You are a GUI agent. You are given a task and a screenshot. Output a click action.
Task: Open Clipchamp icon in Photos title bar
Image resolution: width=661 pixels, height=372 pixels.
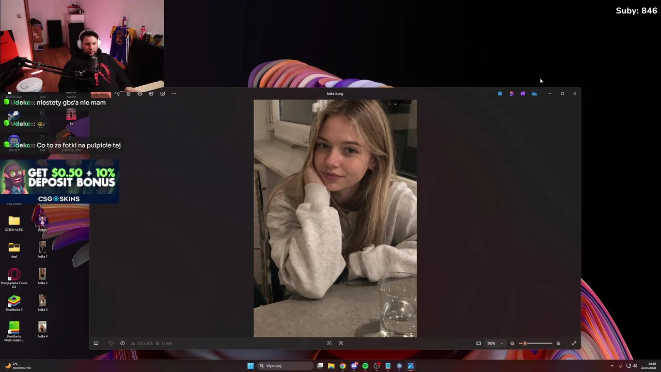coord(523,94)
